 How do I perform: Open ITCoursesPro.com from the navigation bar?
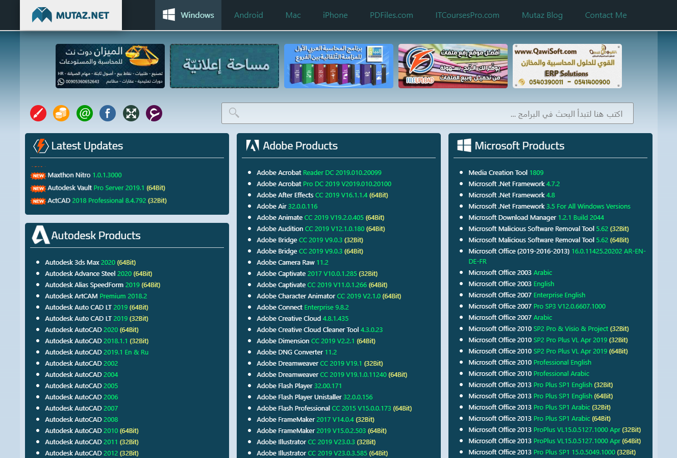click(x=467, y=15)
